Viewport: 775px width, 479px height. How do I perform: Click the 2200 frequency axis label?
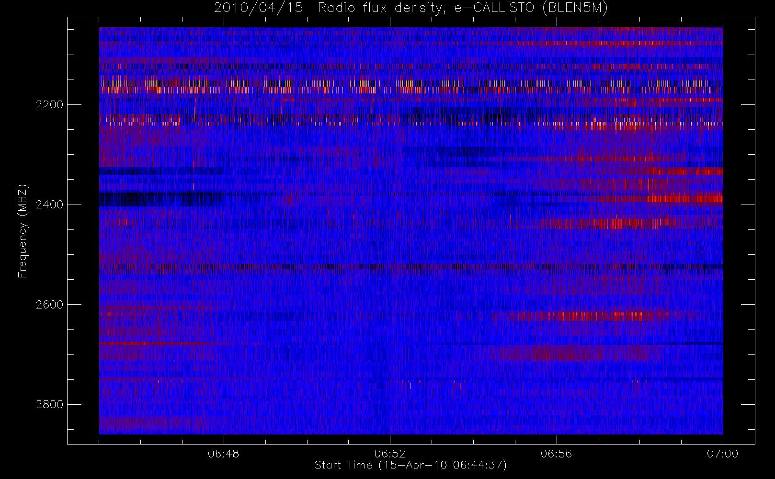click(49, 104)
